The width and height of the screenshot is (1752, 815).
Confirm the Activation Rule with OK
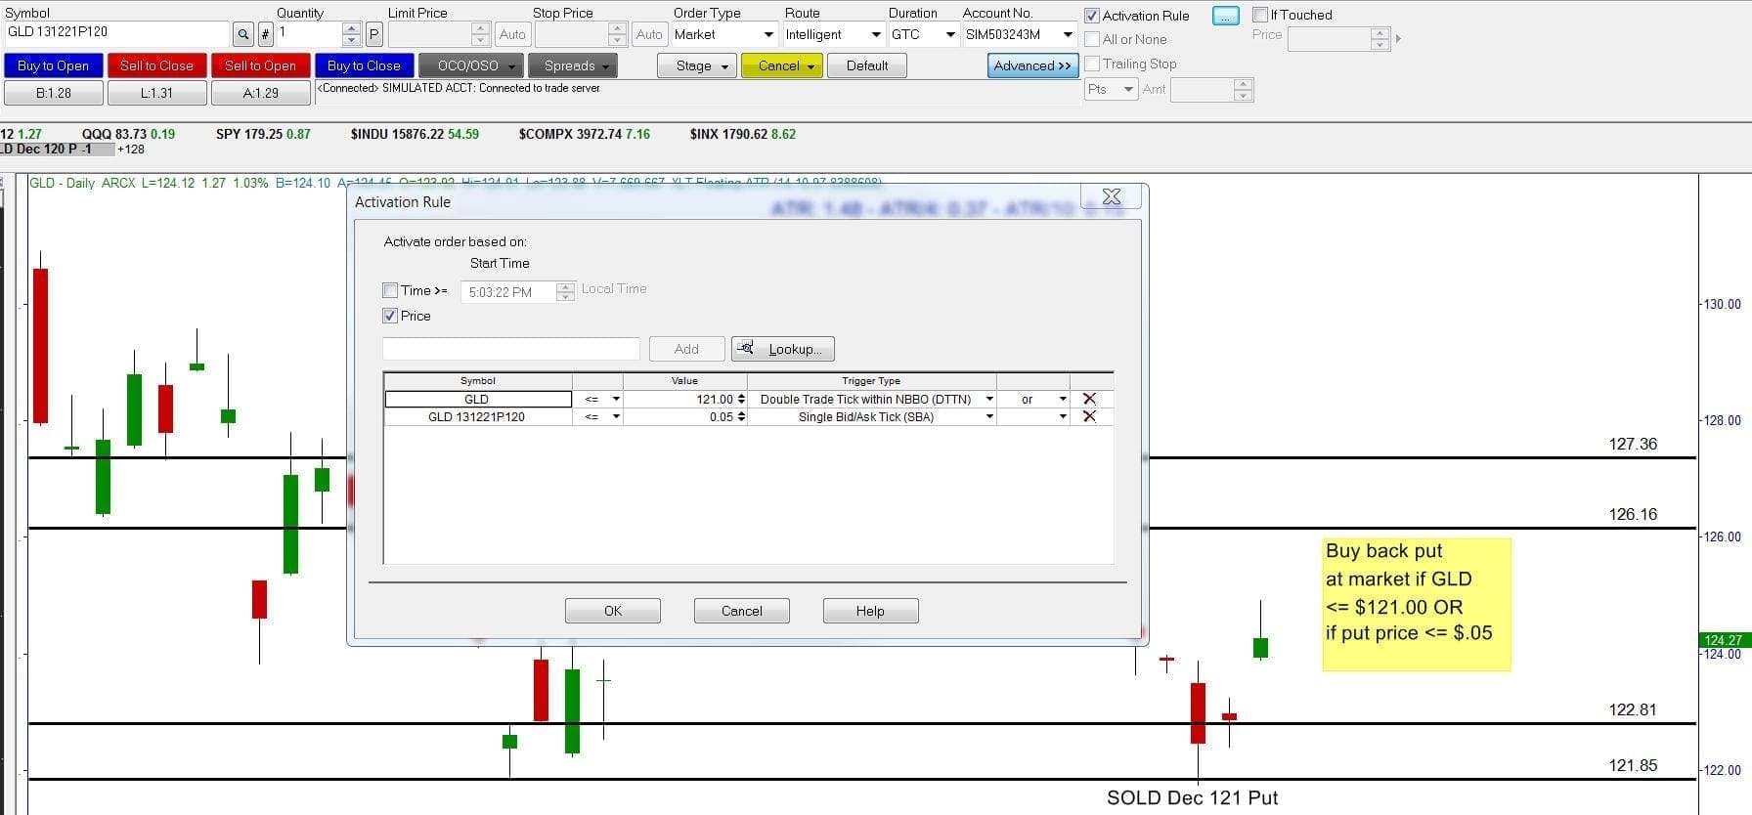[x=612, y=611]
